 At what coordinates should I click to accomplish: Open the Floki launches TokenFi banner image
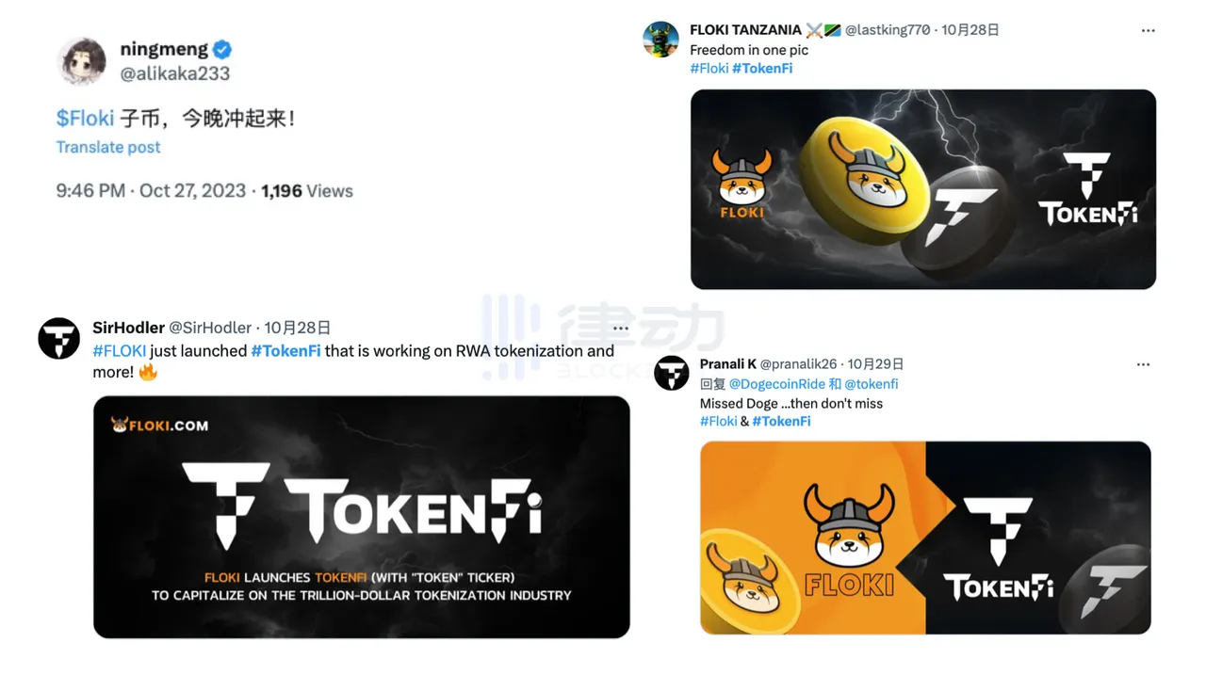tap(362, 517)
